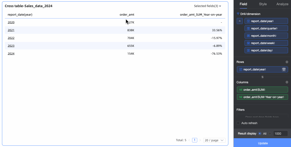This screenshot has height=147, width=291.
Task: Select the report_date(month) drill field
Action: (x=266, y=35)
